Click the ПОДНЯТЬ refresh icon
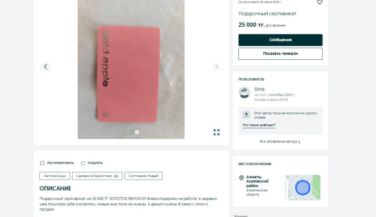 point(83,163)
